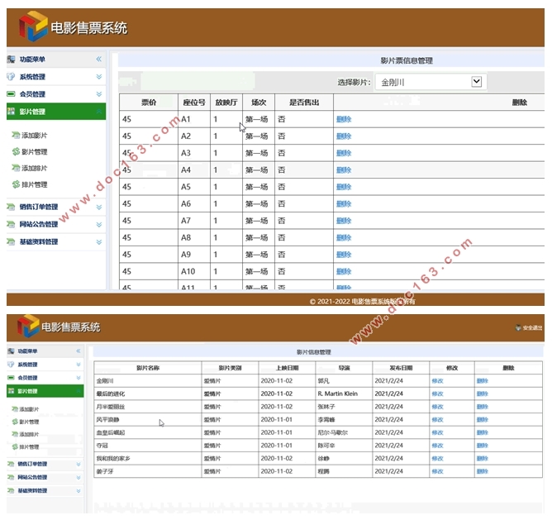Click film name 血皇后崛起
Screen dimensions: 552x520
[x=111, y=432]
